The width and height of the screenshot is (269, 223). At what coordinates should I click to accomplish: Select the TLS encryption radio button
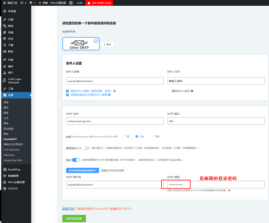tap(152, 136)
